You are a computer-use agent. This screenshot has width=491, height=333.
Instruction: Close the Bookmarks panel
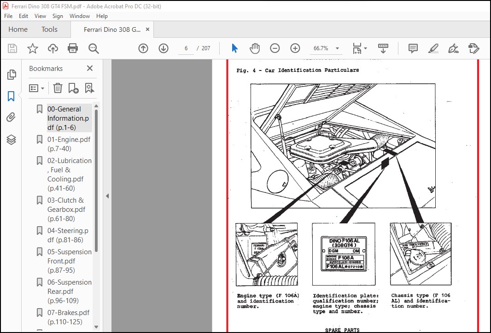point(90,68)
